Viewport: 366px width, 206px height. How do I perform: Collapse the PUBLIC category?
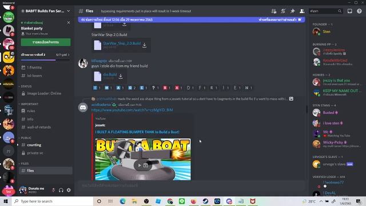click(x=25, y=138)
